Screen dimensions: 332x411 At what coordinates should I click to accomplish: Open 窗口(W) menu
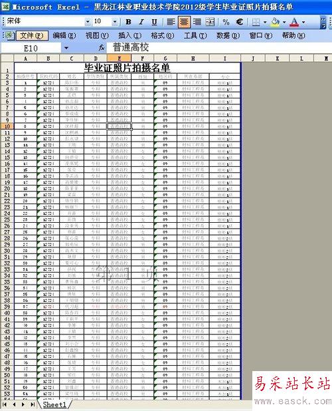[261, 35]
